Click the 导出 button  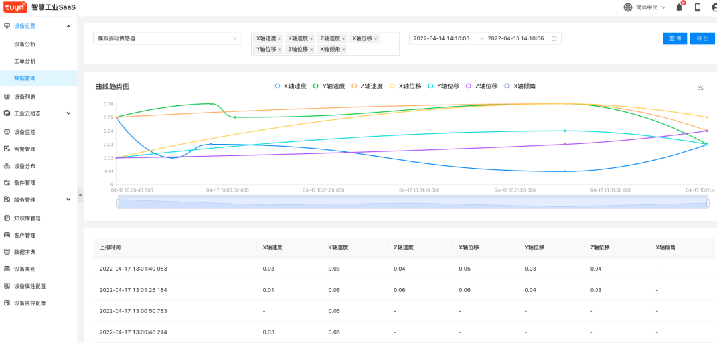(x=702, y=38)
